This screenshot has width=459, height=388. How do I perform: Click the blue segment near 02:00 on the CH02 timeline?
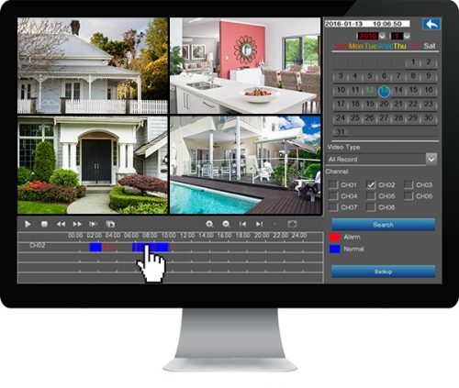[95, 247]
